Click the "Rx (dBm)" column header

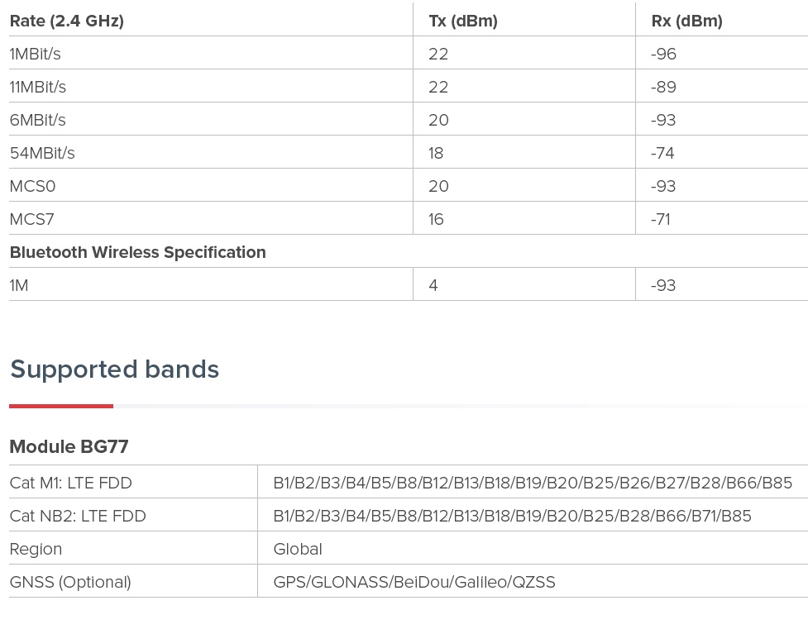(x=686, y=21)
